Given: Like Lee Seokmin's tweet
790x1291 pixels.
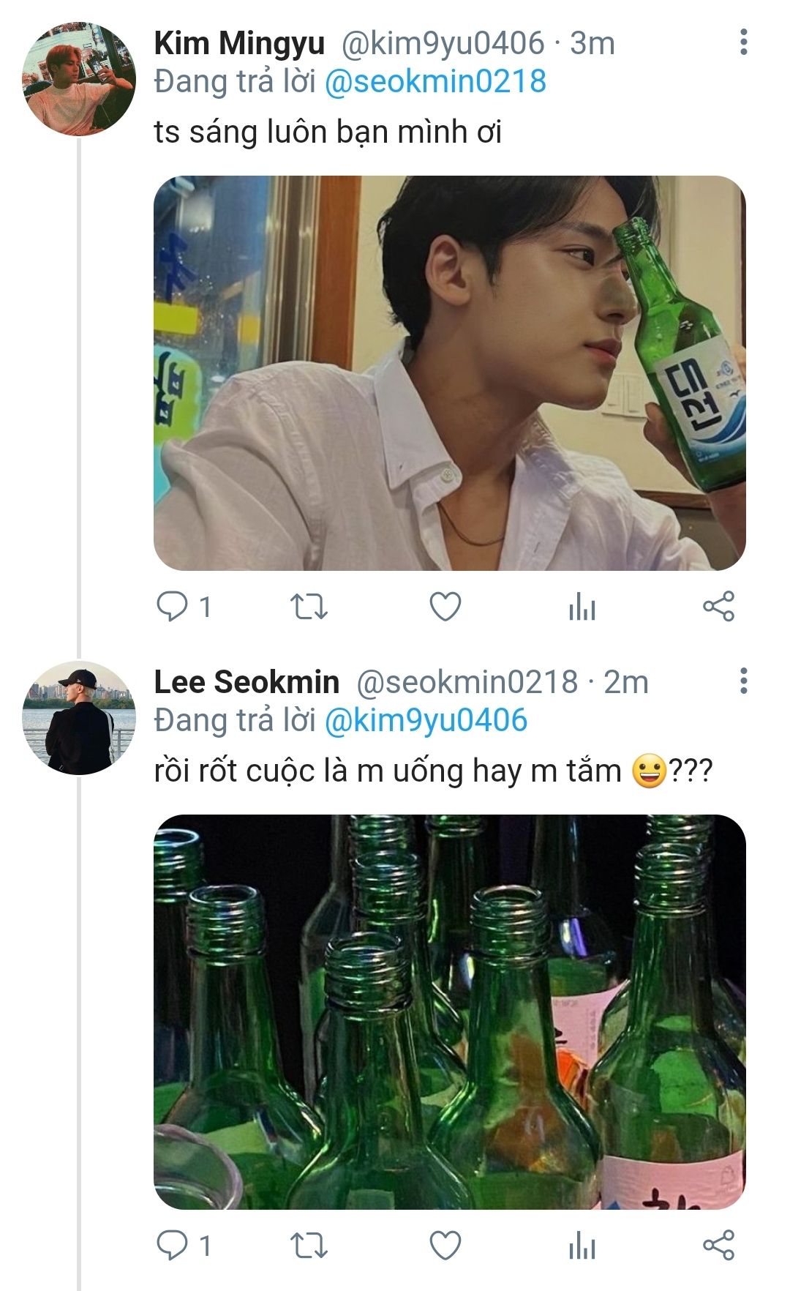Looking at the screenshot, I should coord(445,1245).
